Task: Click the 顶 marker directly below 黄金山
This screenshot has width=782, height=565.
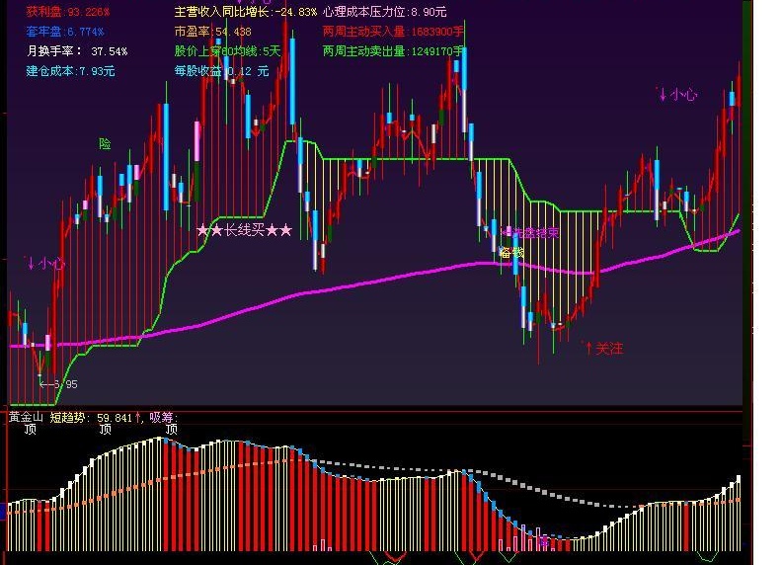Action: coord(31,430)
